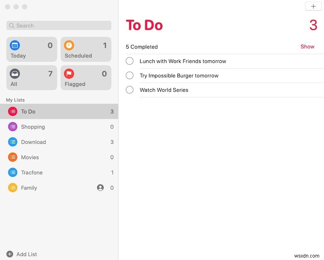Click the gray All inbox tray icon
This screenshot has width=324, height=260.
(15, 74)
